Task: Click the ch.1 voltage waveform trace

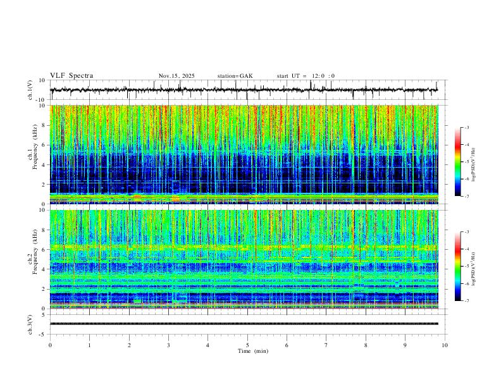Action: click(244, 90)
